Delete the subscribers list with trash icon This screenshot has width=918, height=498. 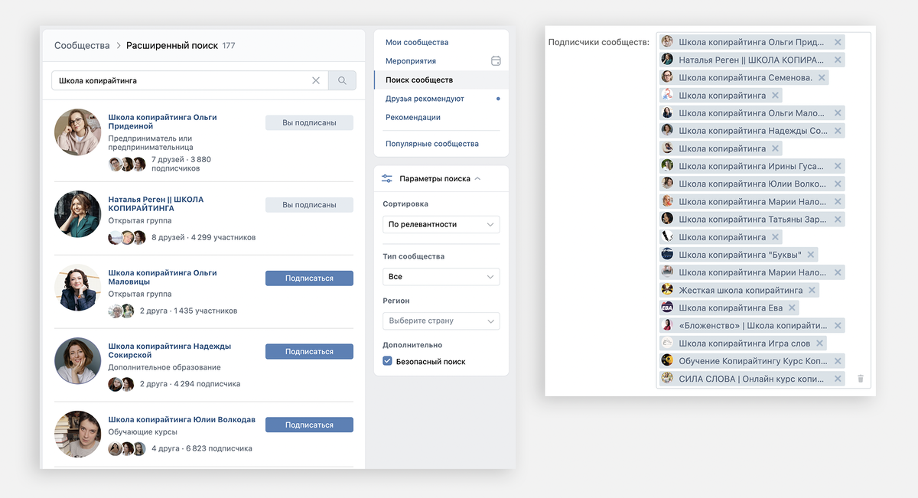coord(860,379)
